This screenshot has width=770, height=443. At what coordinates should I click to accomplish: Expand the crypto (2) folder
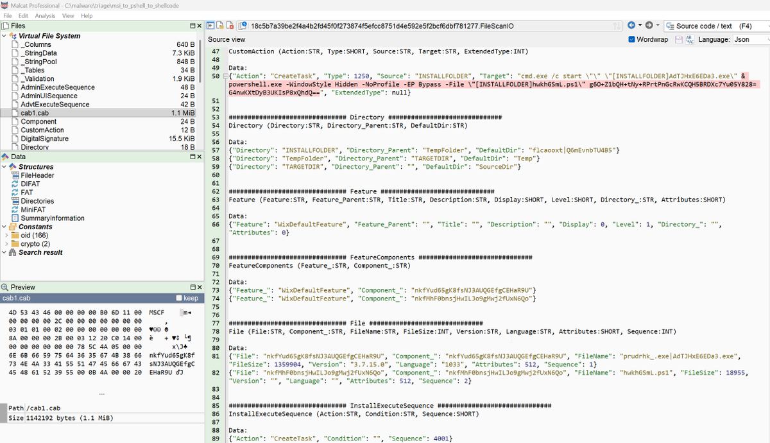(x=7, y=244)
